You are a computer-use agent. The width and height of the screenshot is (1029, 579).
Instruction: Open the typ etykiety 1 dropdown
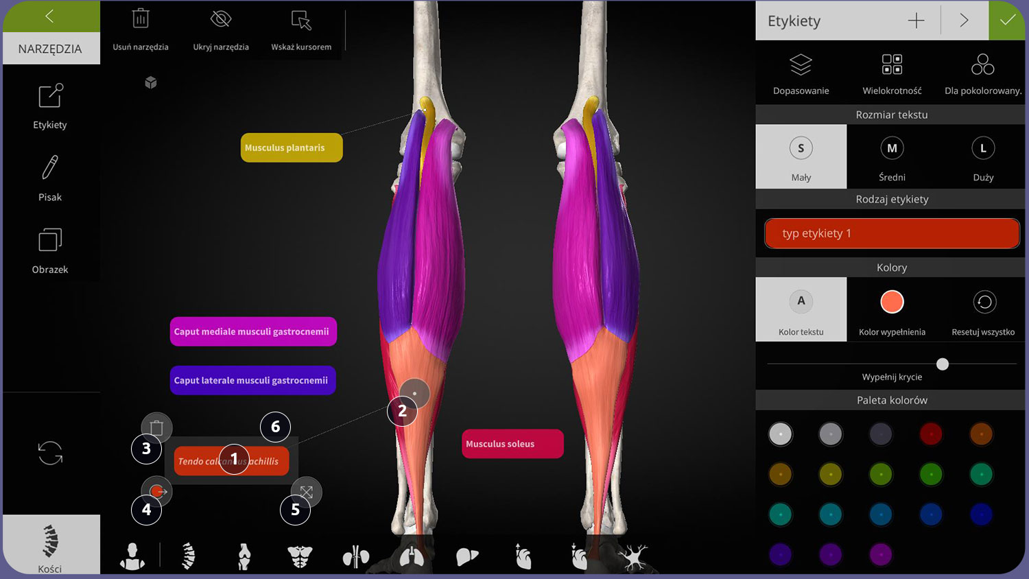892,233
